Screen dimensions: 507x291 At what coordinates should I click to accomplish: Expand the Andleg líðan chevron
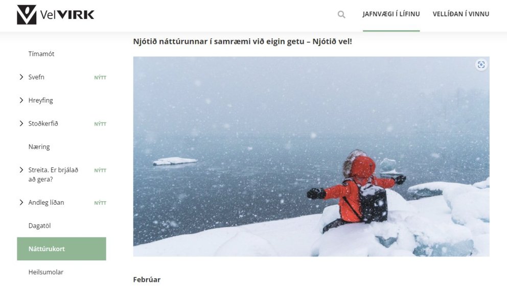point(21,203)
